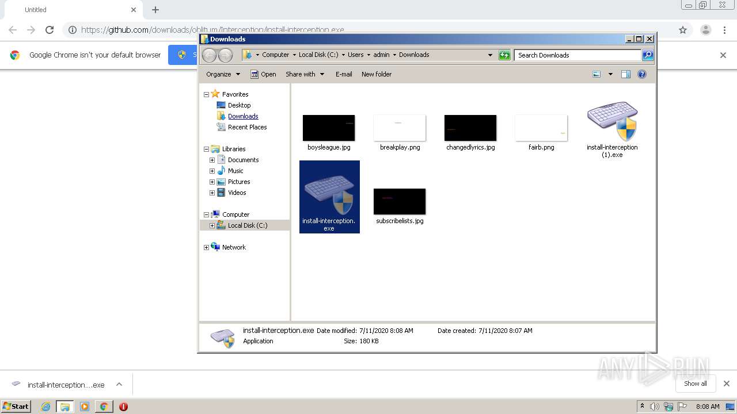Image resolution: width=737 pixels, height=414 pixels.
Task: Expand the Network tree node
Action: click(206, 247)
